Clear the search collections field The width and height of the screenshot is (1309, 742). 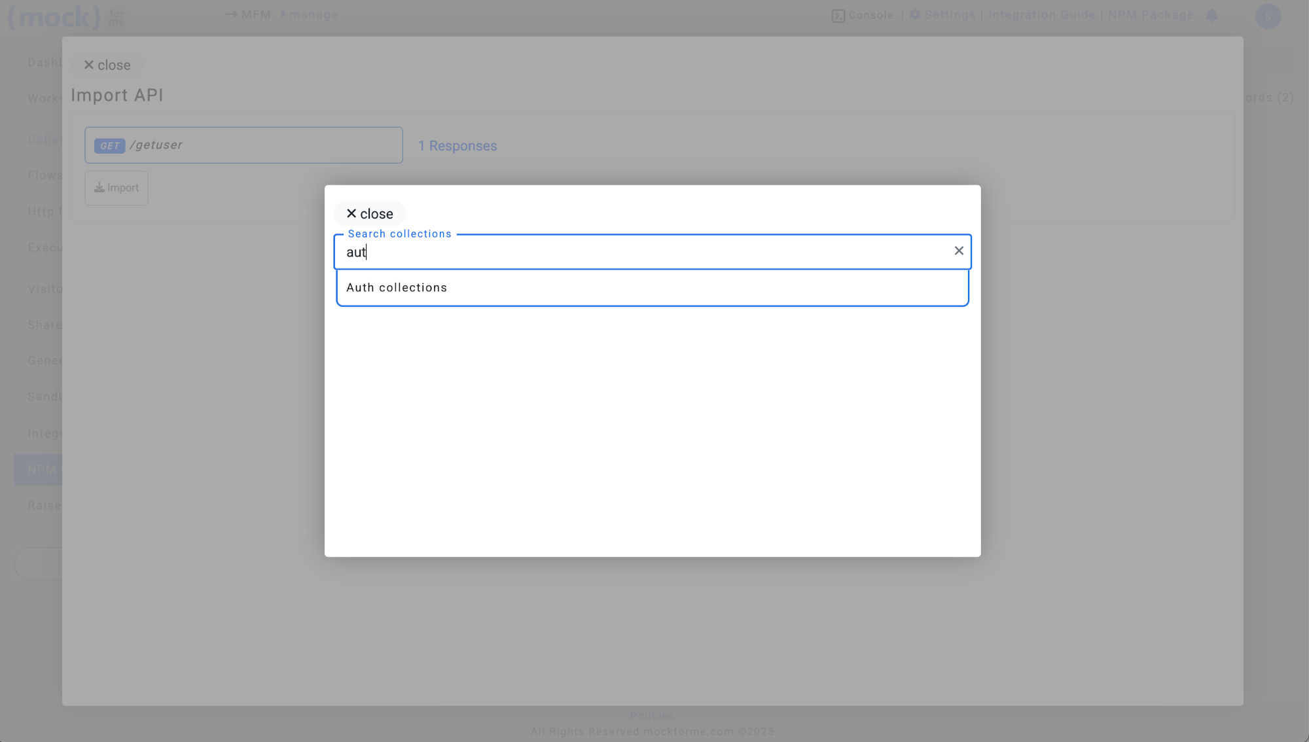coord(959,251)
